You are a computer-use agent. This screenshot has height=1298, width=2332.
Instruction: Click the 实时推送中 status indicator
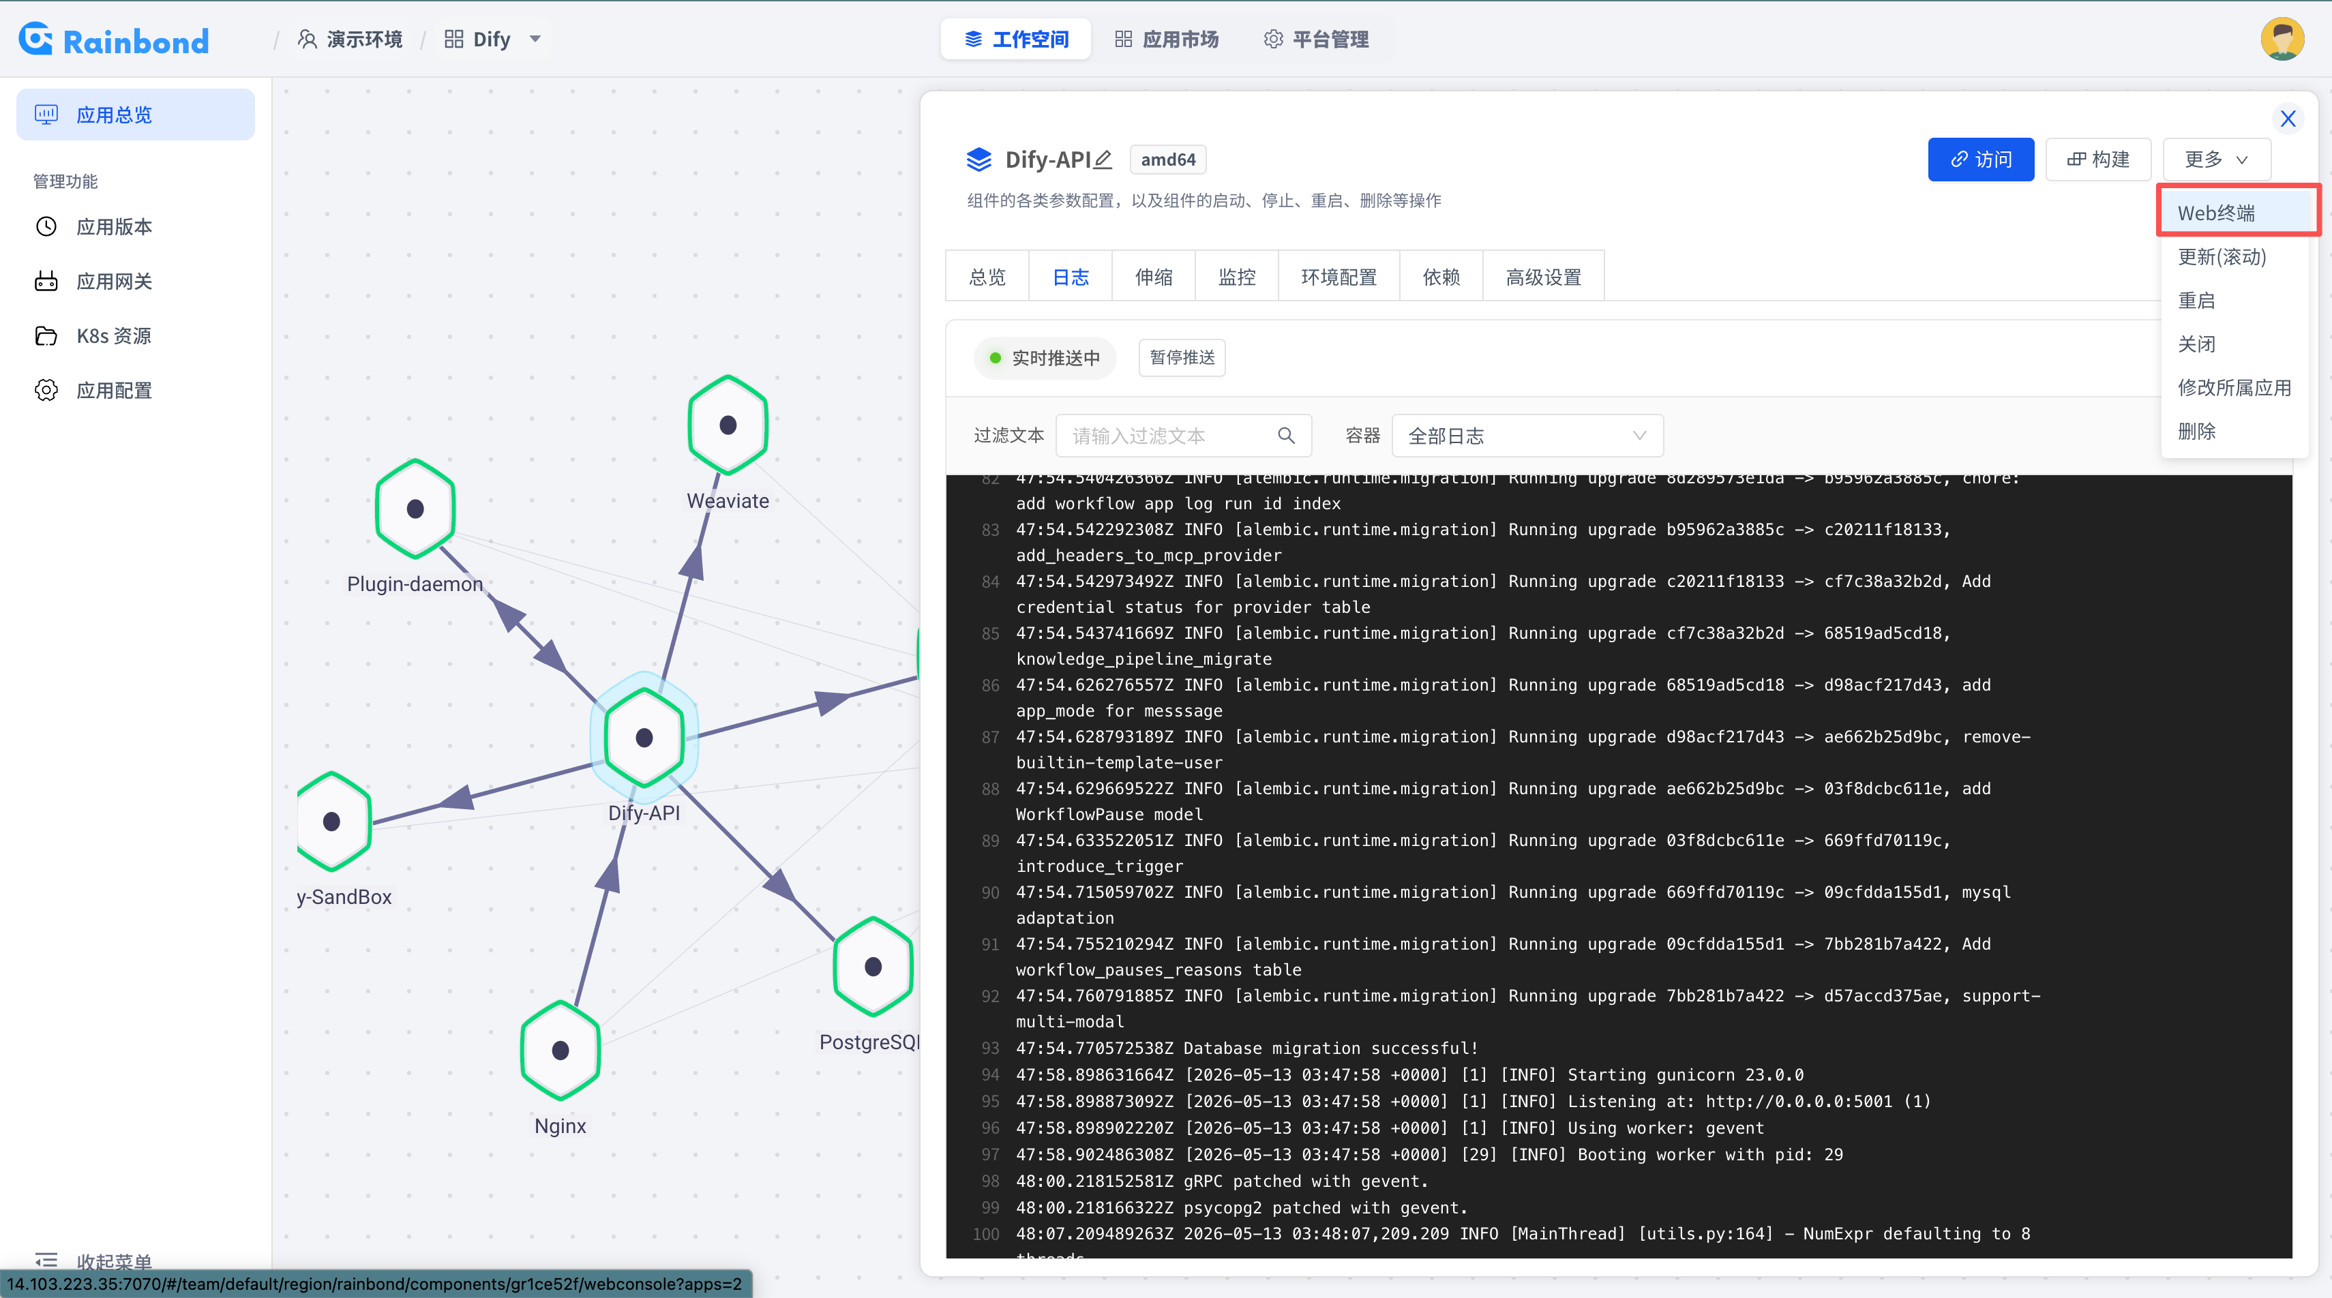[1045, 357]
